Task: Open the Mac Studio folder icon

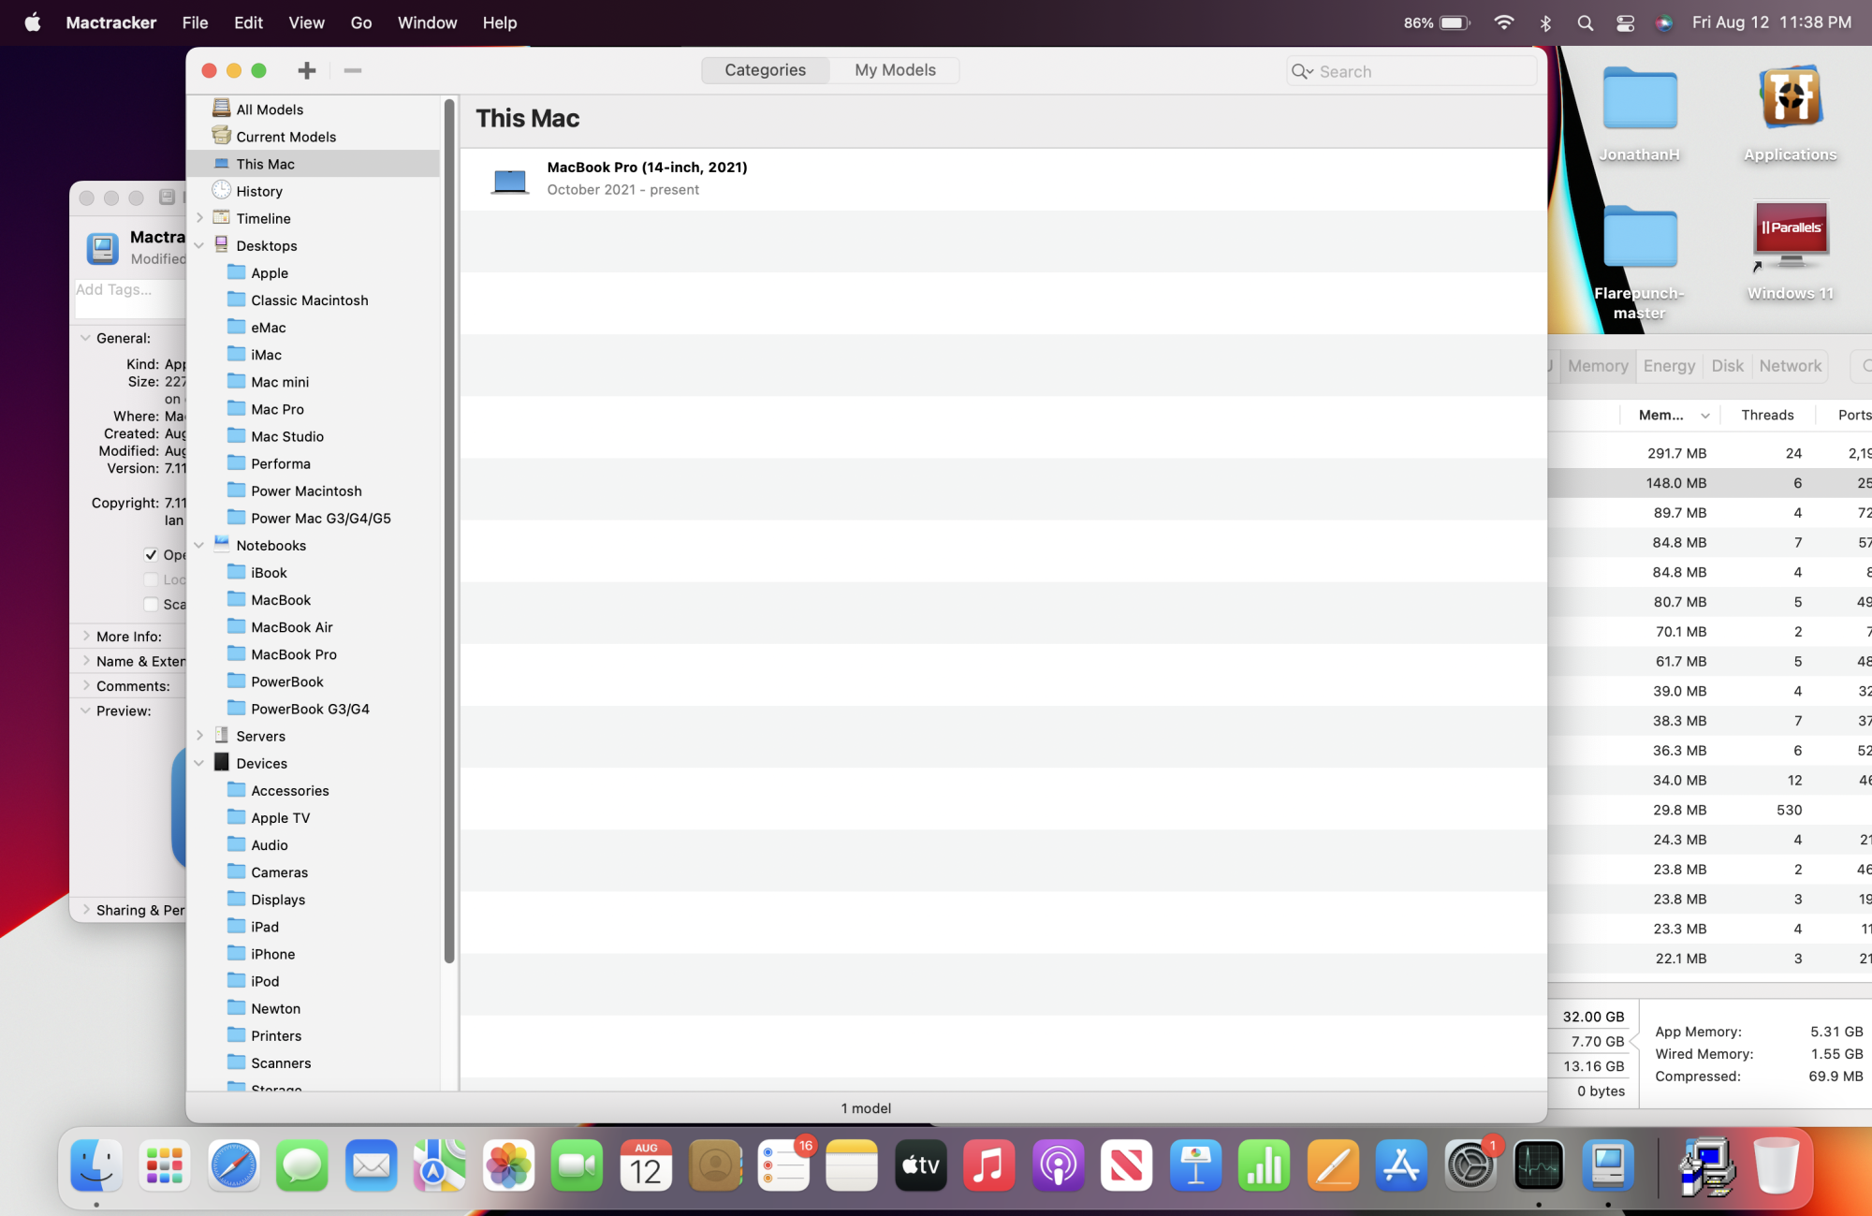Action: [x=238, y=435]
